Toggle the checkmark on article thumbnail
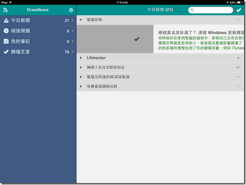 point(137,39)
